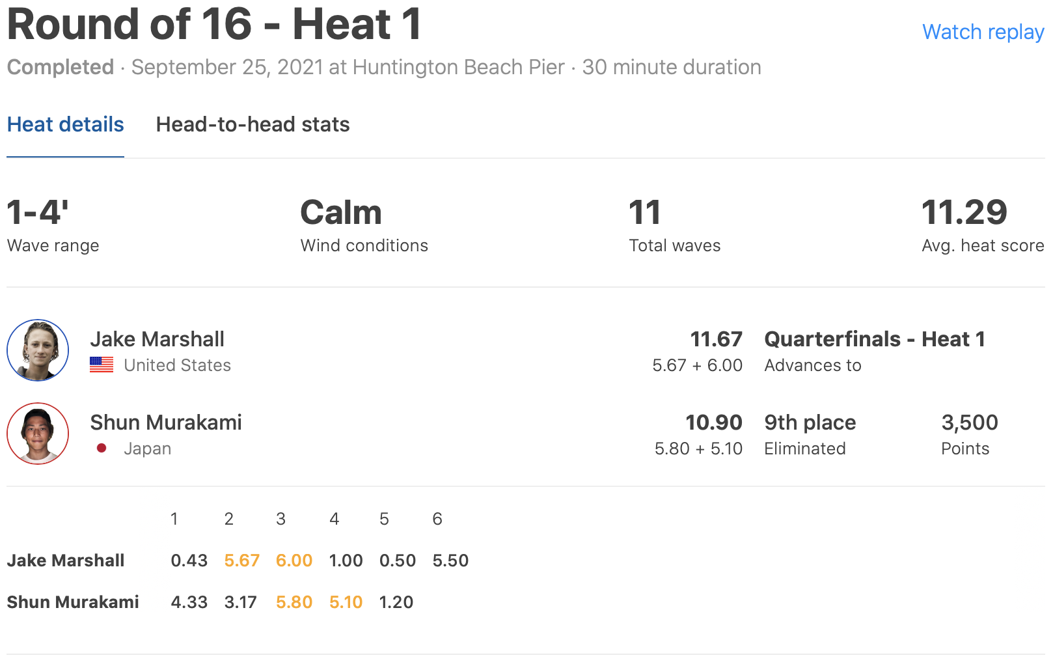The width and height of the screenshot is (1053, 664).
Task: Switch to Head-to-head stats tab
Action: [253, 124]
